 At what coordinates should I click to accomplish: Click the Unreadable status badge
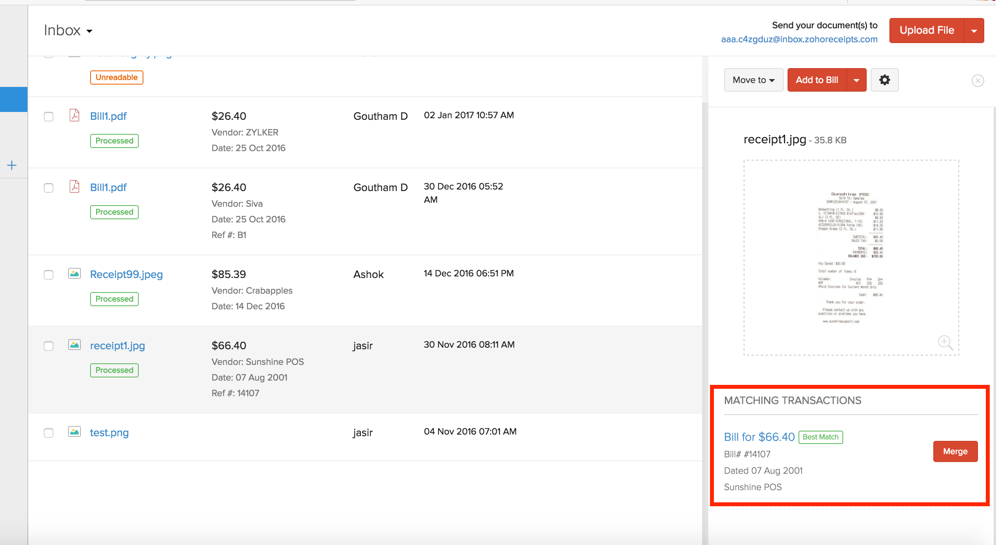[116, 77]
